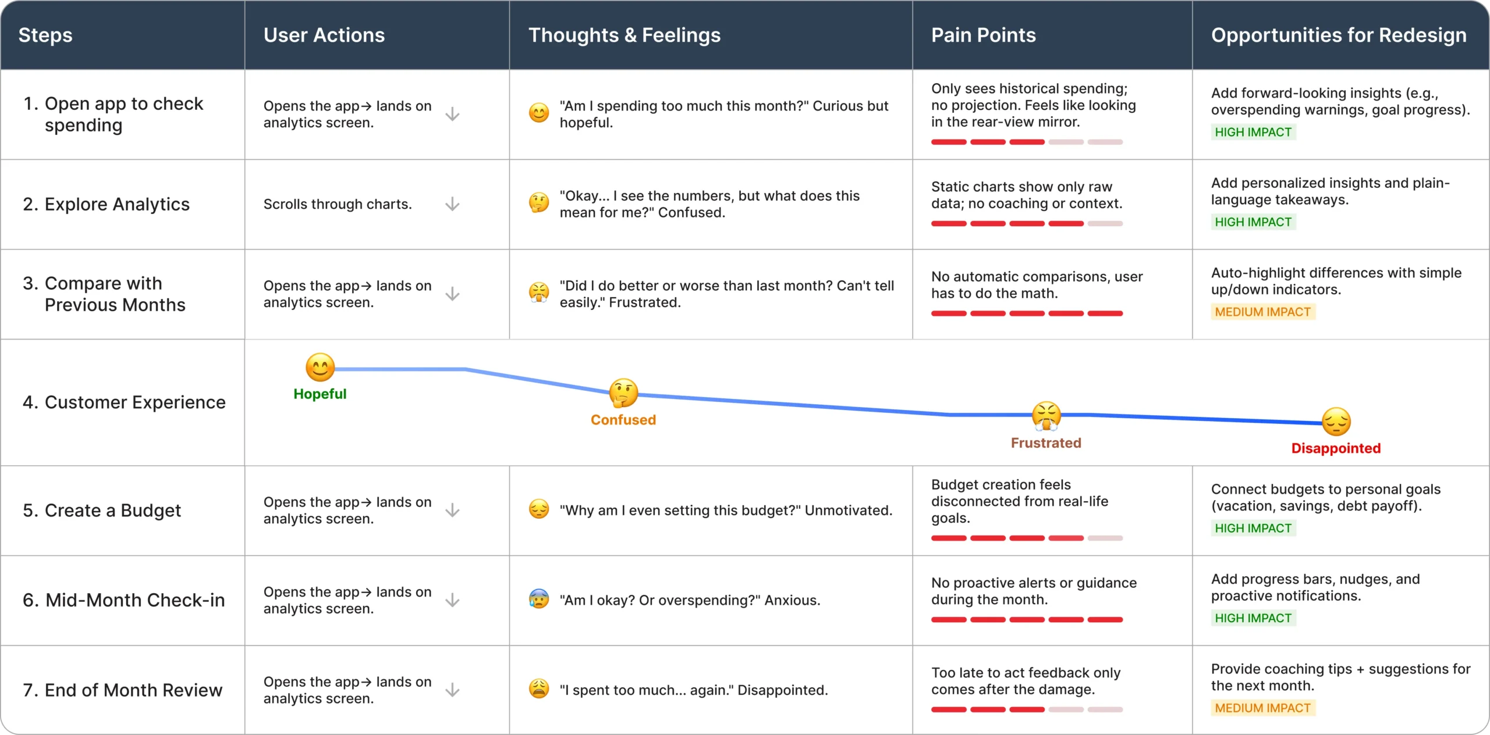This screenshot has width=1490, height=735.
Task: Click the Thoughts & Feelings column header
Action: (x=624, y=35)
